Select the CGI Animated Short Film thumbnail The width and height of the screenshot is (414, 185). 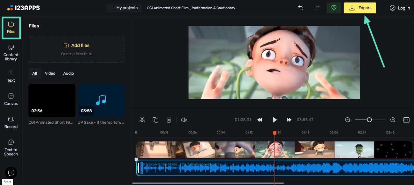point(52,100)
